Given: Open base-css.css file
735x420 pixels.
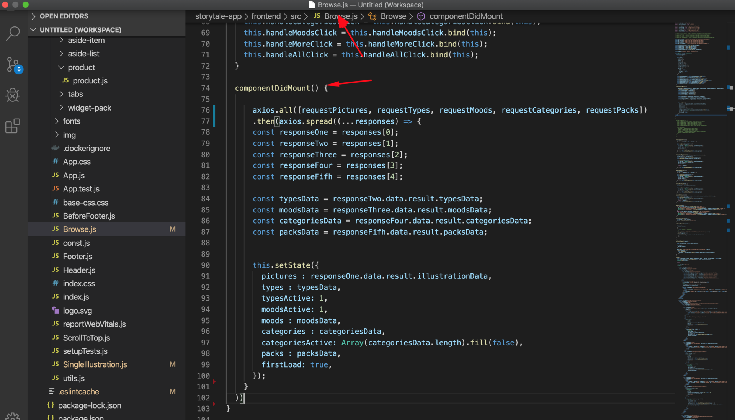Looking at the screenshot, I should (86, 203).
